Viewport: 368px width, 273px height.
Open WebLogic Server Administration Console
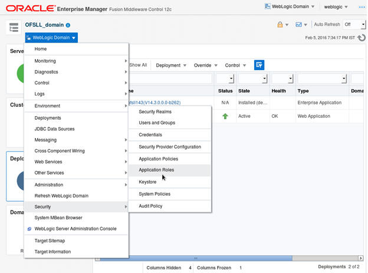coord(76,229)
